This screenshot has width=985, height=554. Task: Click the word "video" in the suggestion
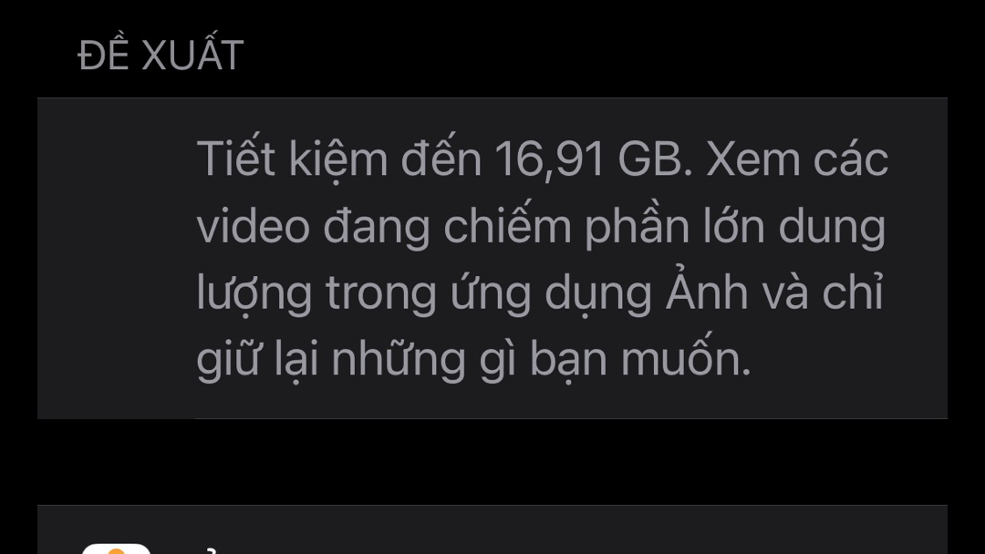pyautogui.click(x=254, y=226)
